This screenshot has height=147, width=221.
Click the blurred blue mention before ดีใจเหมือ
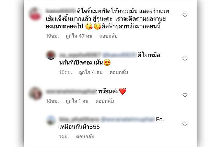coord(119,55)
